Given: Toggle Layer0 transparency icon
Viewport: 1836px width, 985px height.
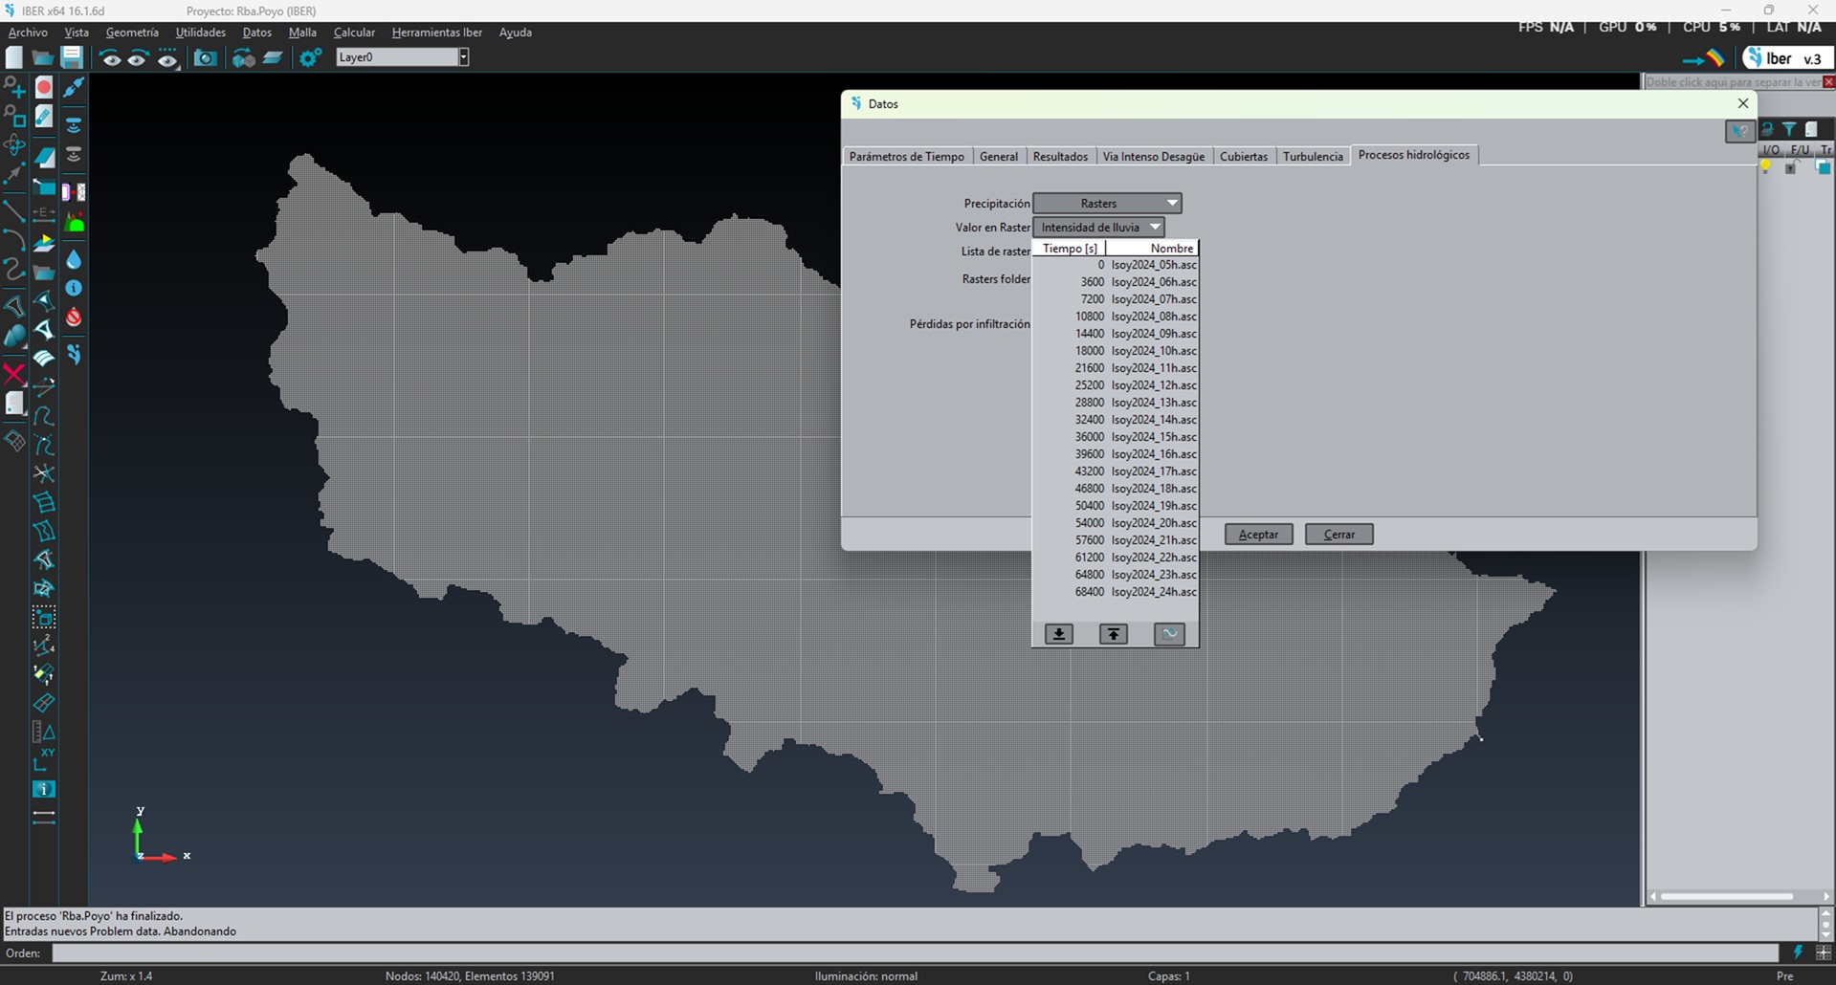Looking at the screenshot, I should coord(1824,167).
